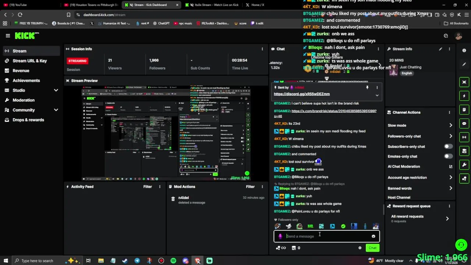This screenshot has height=265, width=471.
Task: Select the laughing emoji quick emote
Action: [x=277, y=226]
